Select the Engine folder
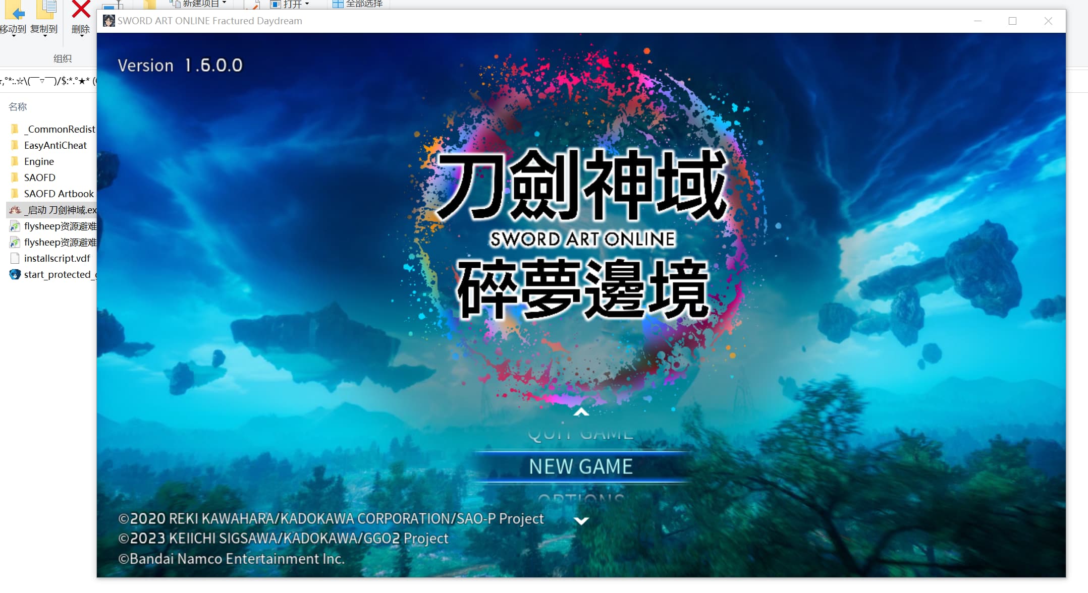1088x593 pixels. coord(39,161)
